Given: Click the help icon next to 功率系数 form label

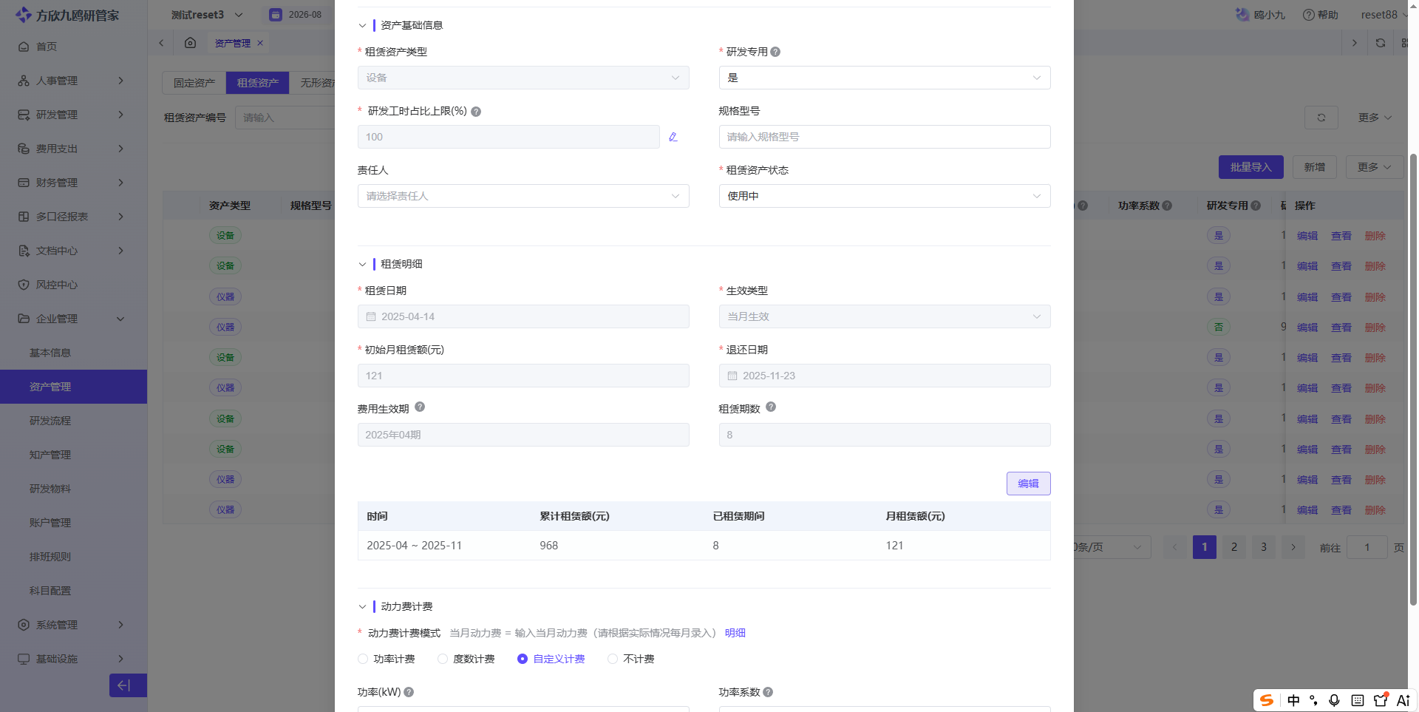Looking at the screenshot, I should [x=768, y=692].
